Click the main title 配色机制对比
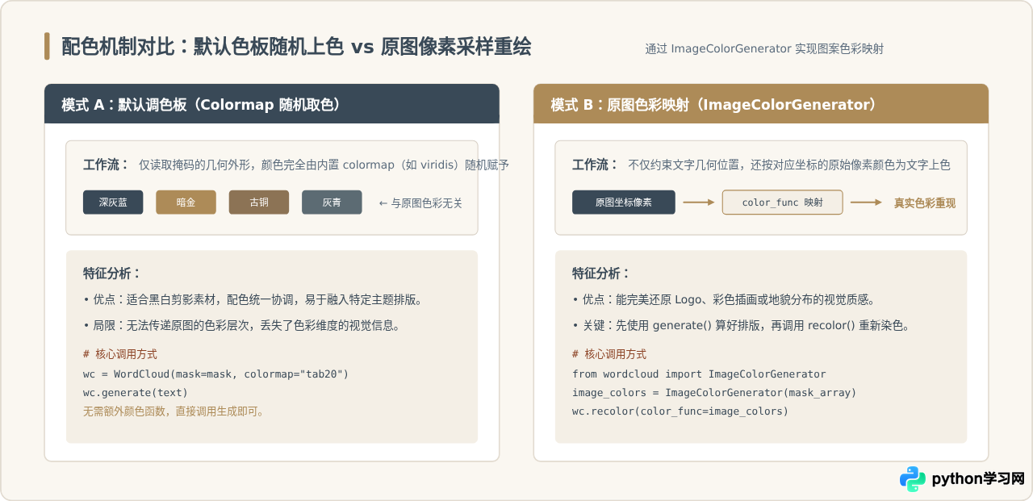This screenshot has height=501, width=1033. pos(296,47)
